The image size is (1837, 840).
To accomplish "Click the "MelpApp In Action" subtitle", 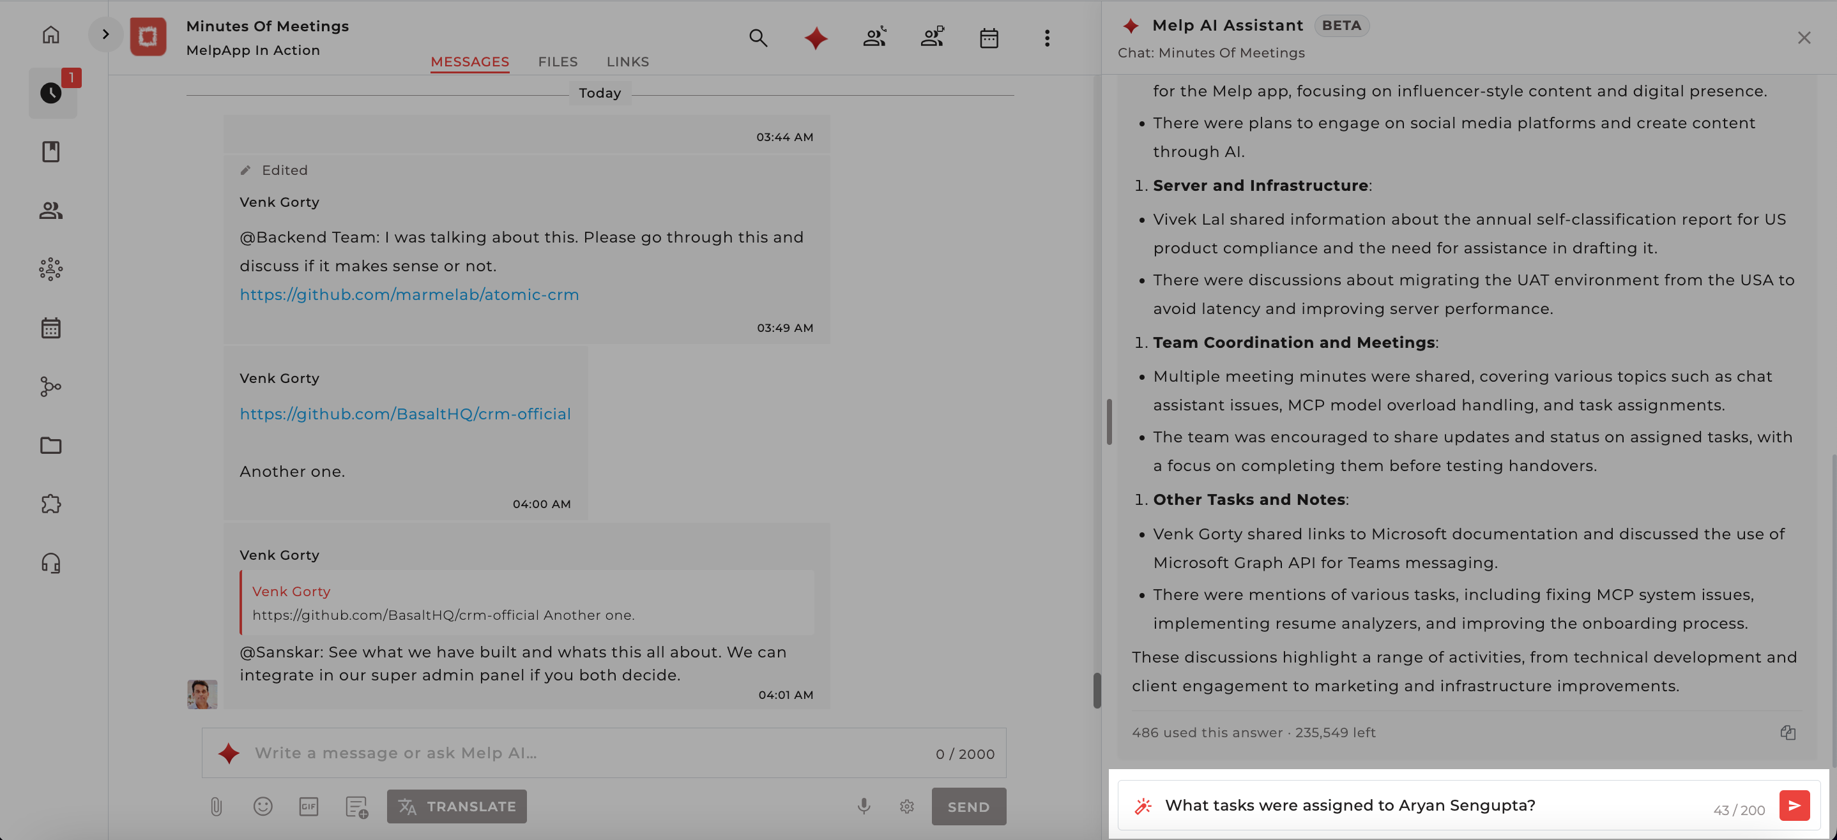I will click(x=253, y=50).
